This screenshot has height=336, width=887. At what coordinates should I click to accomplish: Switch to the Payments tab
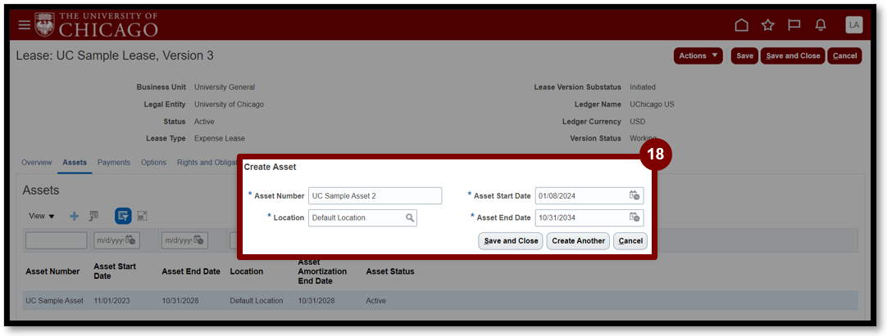pos(114,163)
